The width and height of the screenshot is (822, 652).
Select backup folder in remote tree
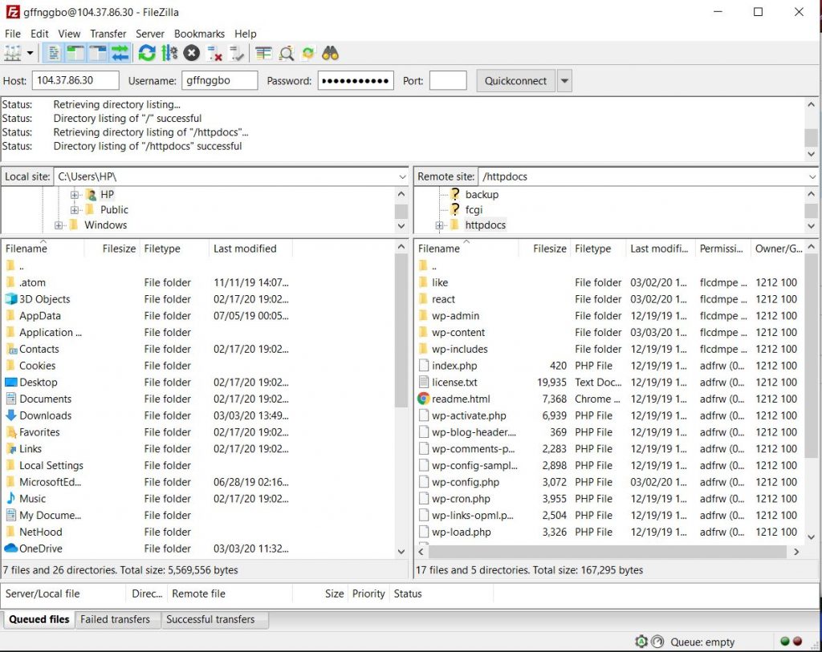[482, 194]
